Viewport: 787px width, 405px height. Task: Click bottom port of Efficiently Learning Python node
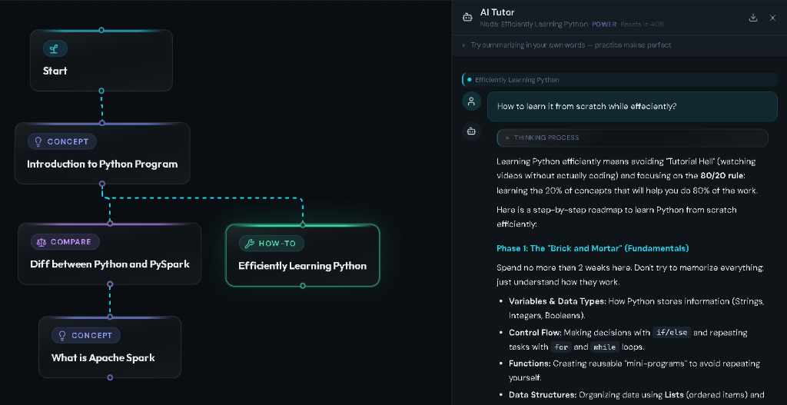(x=303, y=286)
